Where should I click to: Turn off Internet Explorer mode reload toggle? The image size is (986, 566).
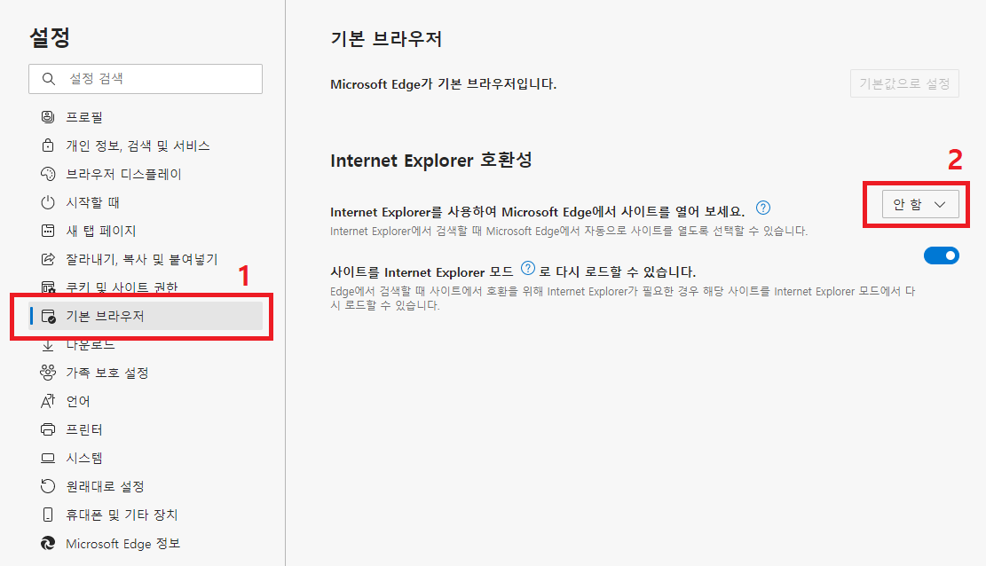942,255
